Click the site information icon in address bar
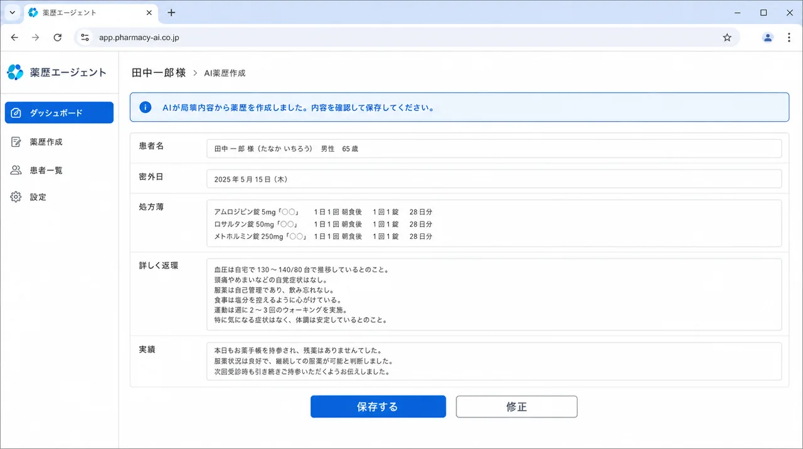This screenshot has width=803, height=449. pos(85,38)
